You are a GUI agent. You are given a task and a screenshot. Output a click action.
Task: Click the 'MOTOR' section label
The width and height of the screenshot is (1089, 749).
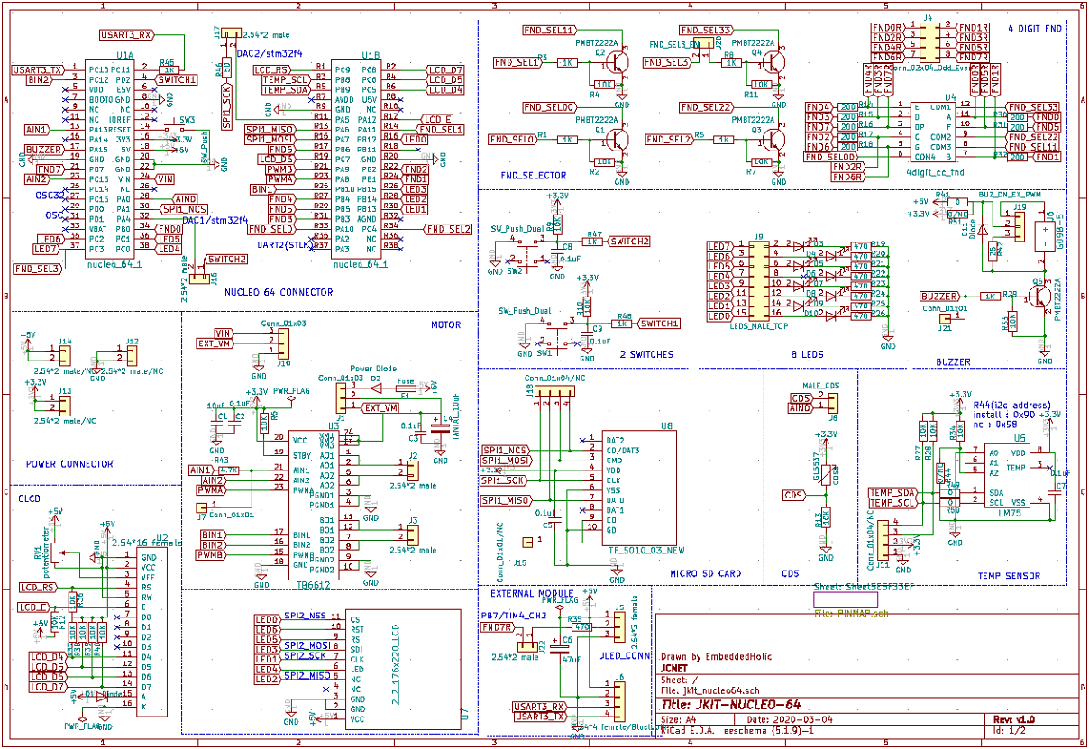click(x=445, y=325)
